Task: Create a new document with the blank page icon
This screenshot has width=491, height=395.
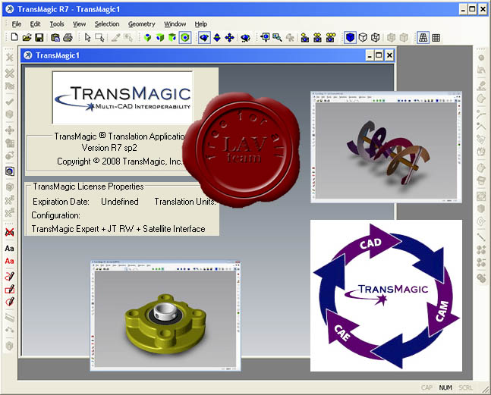Action: point(14,38)
